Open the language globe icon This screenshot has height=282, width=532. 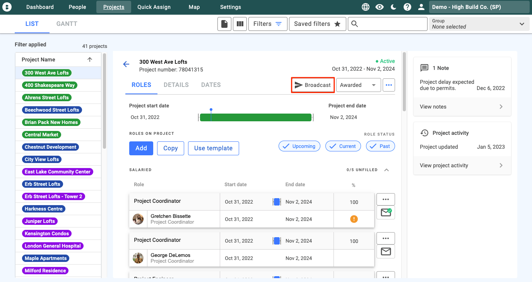point(366,7)
